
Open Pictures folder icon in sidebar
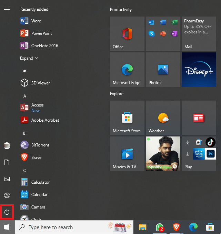click(7, 179)
